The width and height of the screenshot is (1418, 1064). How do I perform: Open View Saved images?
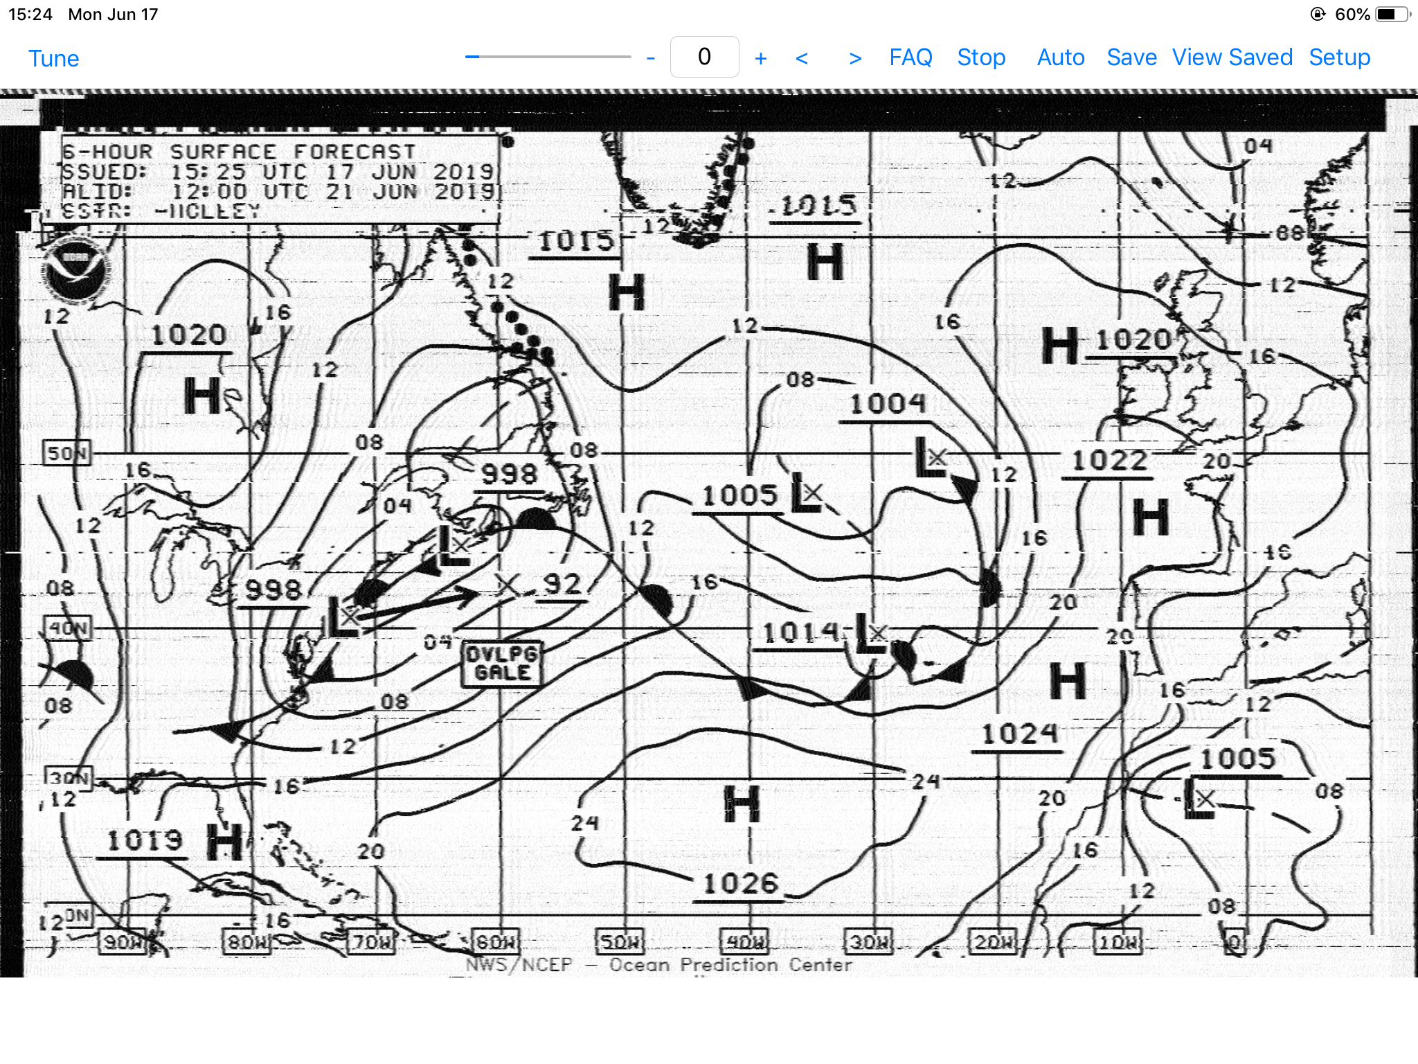[1232, 57]
